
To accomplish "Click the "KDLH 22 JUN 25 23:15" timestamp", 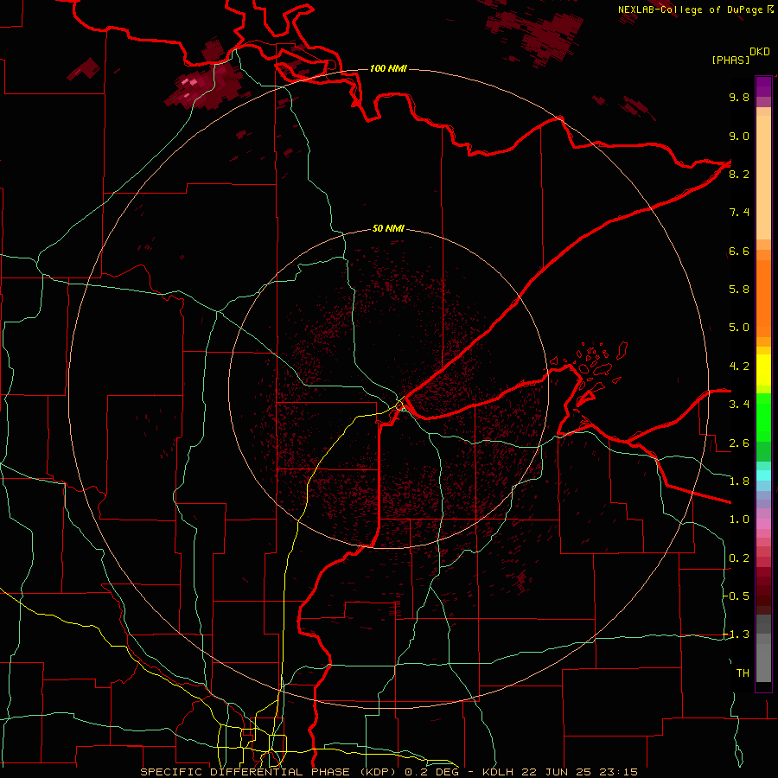I will tap(559, 772).
